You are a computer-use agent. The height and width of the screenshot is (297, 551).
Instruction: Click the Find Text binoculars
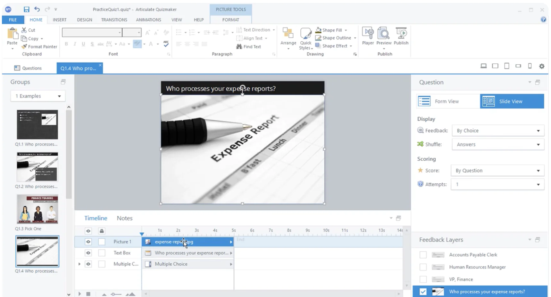pos(249,47)
